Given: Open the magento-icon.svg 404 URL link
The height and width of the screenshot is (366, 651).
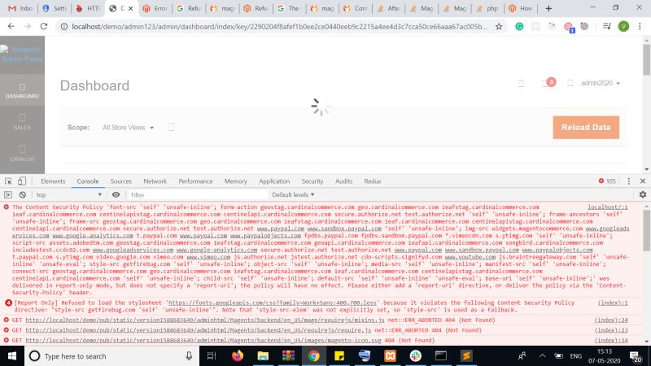Looking at the screenshot, I should [203, 340].
